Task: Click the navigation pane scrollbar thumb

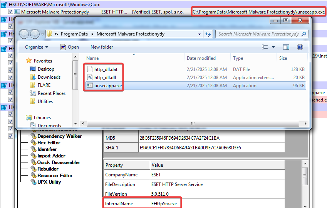Action: coord(75,74)
